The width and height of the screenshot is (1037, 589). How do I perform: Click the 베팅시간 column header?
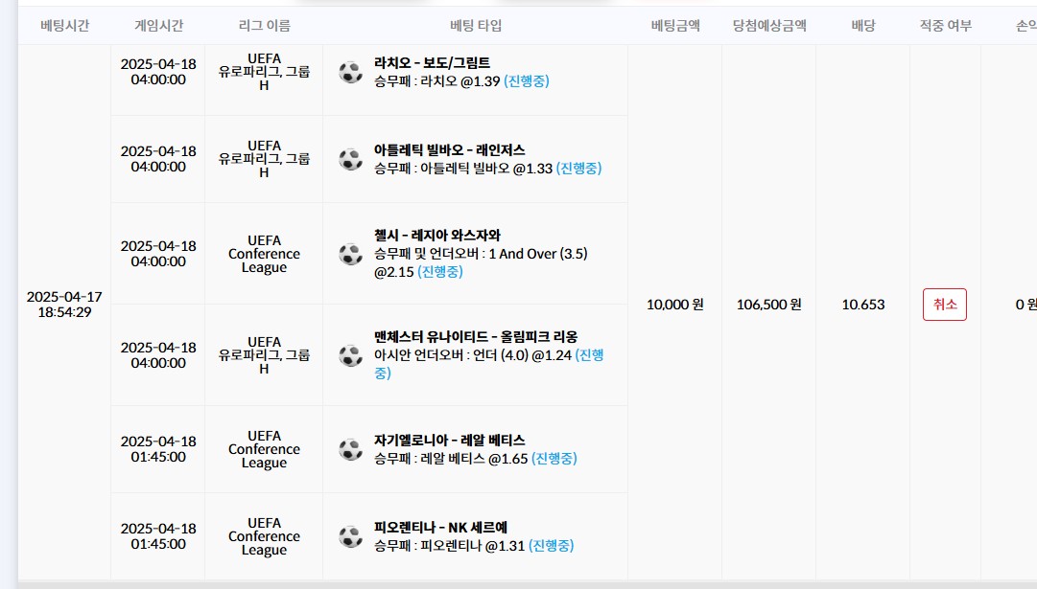65,26
